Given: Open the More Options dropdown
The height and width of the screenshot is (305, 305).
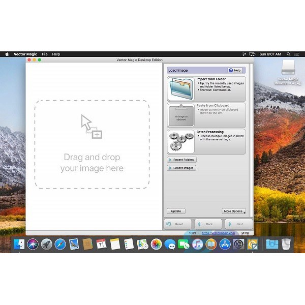Looking at the screenshot, I should (x=234, y=211).
